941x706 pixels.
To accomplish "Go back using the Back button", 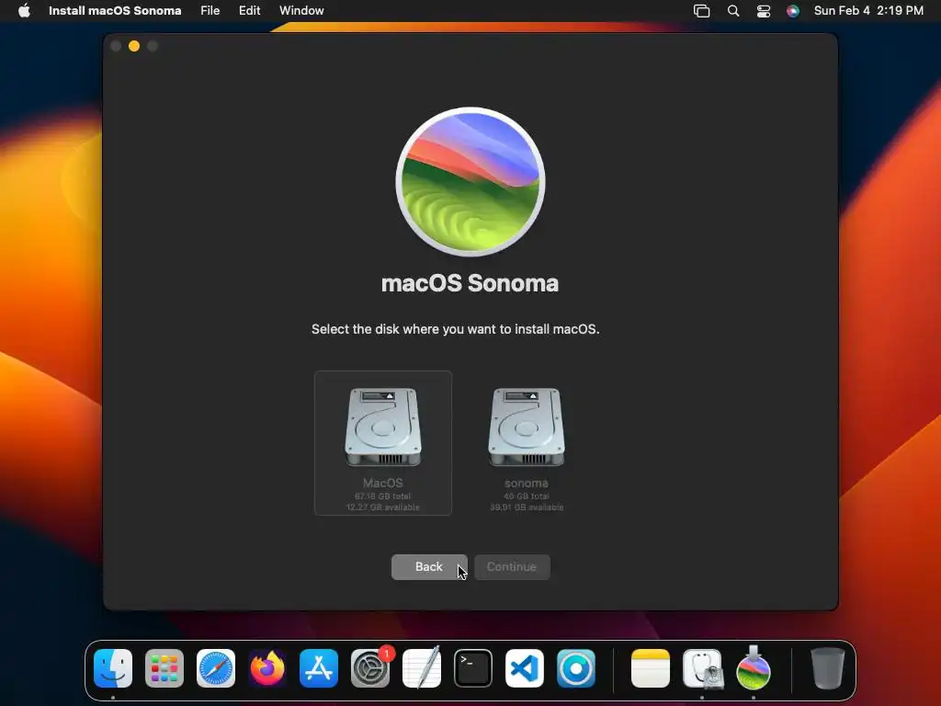I will pos(429,566).
